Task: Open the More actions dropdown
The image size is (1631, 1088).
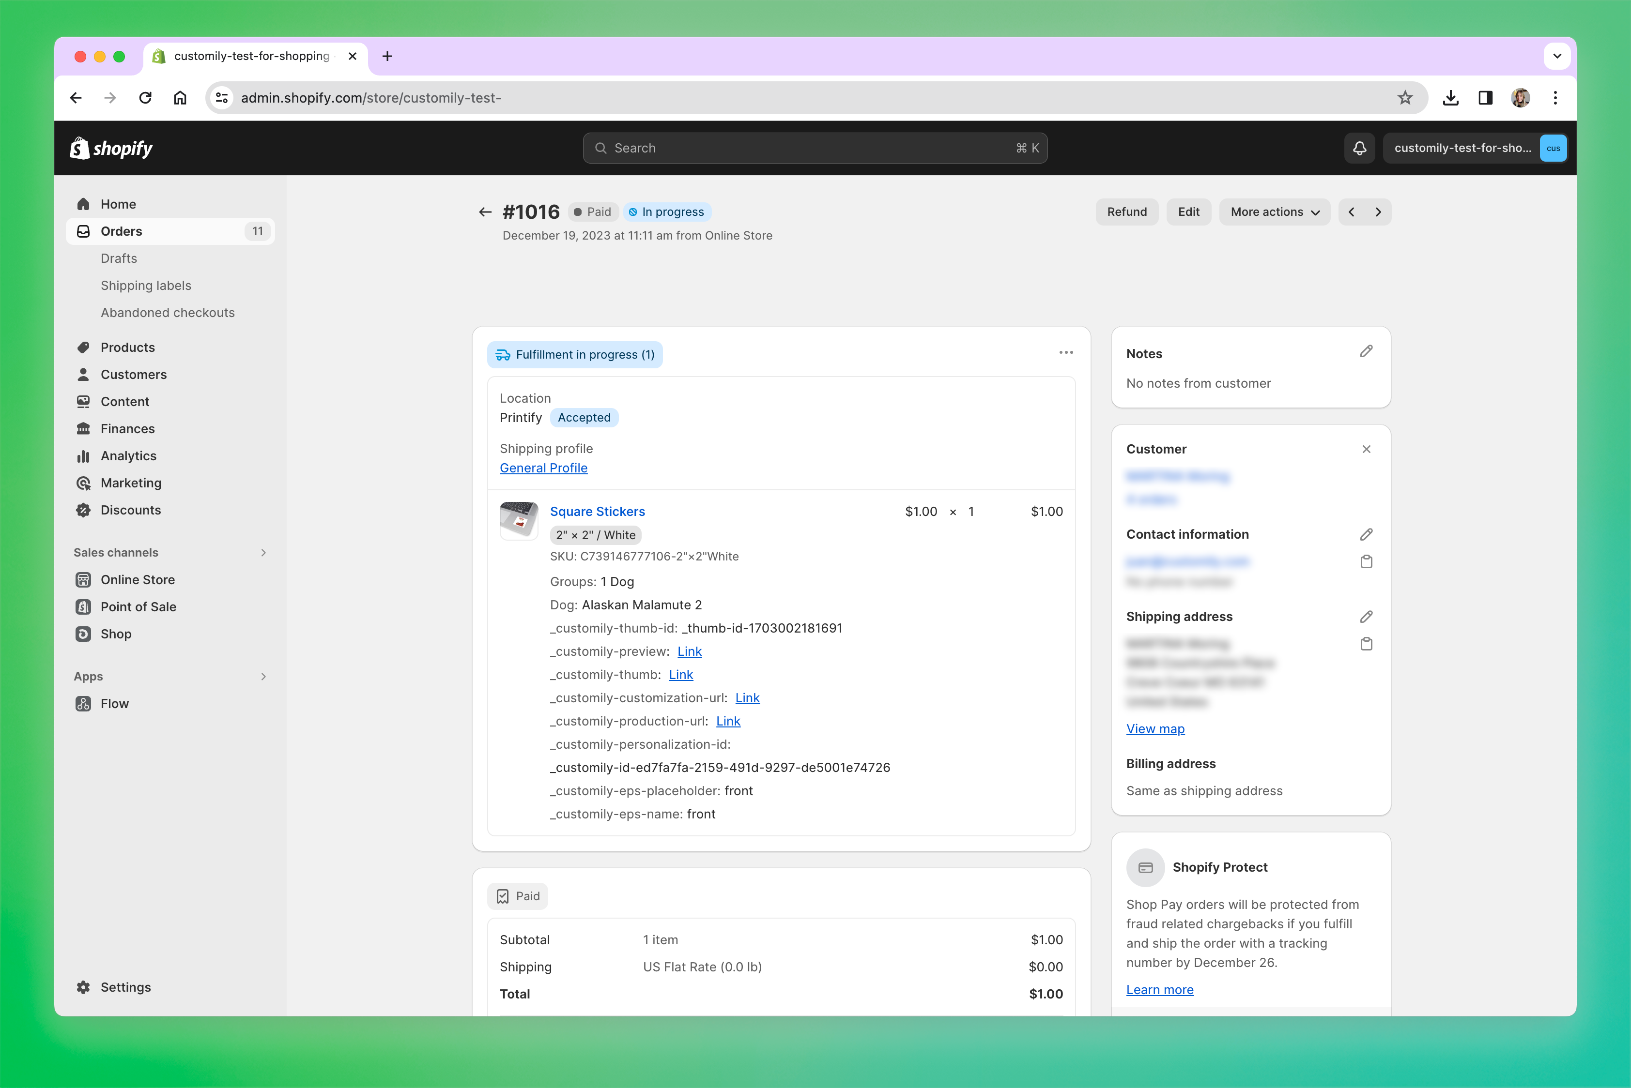Action: [x=1274, y=212]
